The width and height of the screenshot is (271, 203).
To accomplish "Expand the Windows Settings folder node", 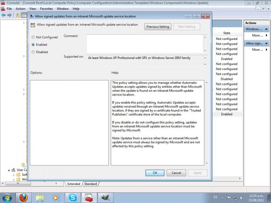I will [14, 180].
